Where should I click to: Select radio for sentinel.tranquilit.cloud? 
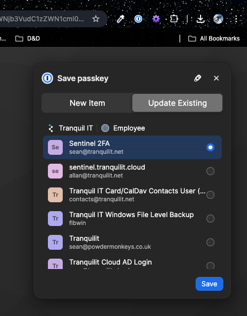click(210, 171)
